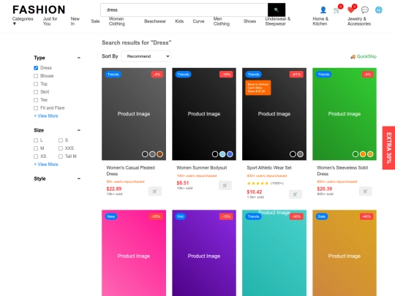The image size is (395, 296).
Task: Open Women's Sleeveless Solid Dress title link
Action: click(342, 171)
